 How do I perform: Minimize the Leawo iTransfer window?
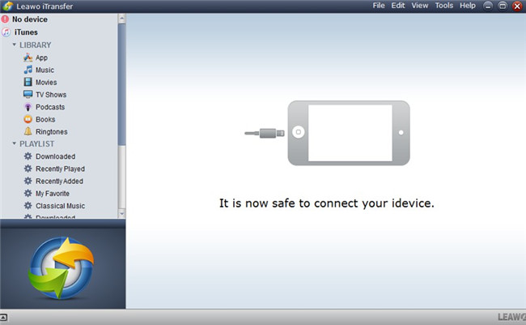click(x=488, y=6)
